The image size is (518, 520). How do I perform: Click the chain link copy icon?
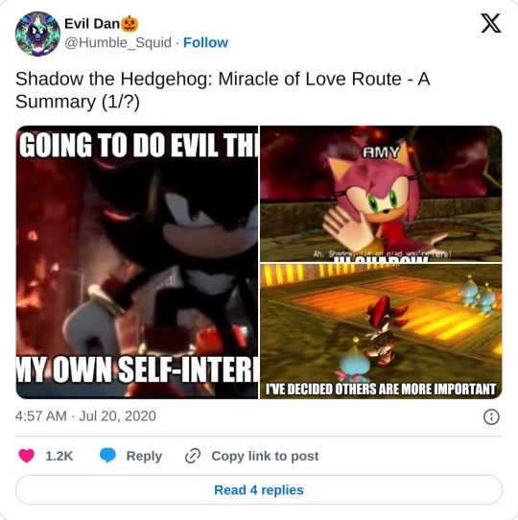click(193, 456)
